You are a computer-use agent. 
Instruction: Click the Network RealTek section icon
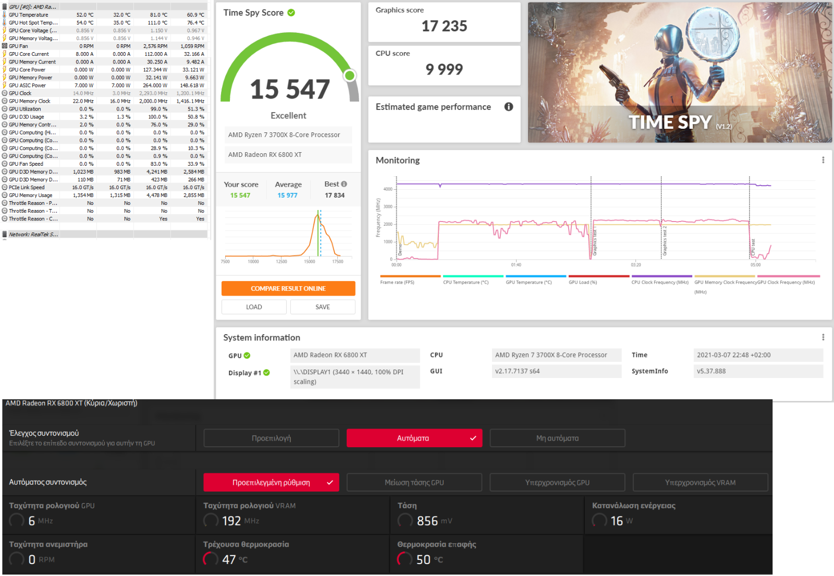5,235
